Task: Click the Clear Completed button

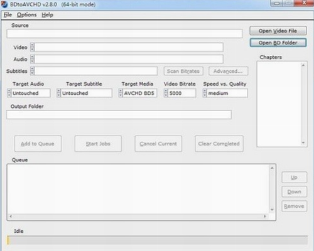Action: coord(219,144)
